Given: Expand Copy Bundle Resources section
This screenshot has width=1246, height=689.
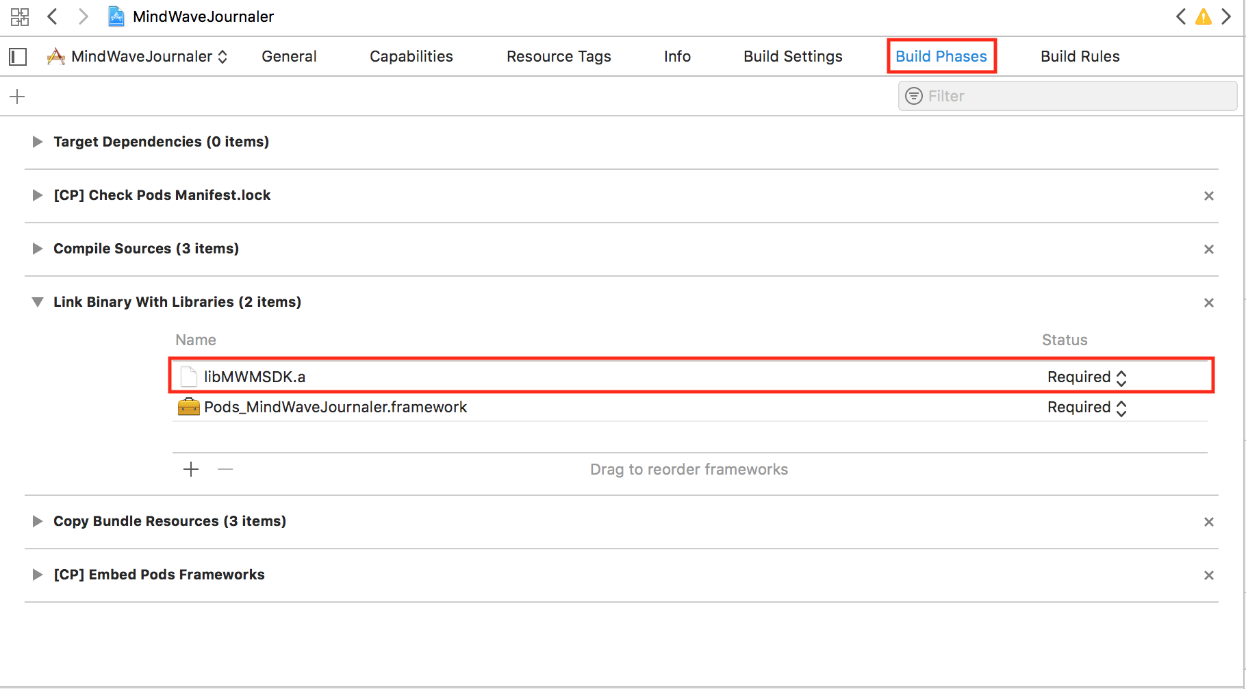Looking at the screenshot, I should point(38,521).
